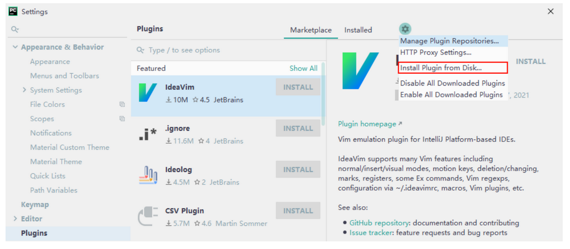Collapse the Appearance & Behavior section
This screenshot has width=570, height=249.
click(x=15, y=47)
